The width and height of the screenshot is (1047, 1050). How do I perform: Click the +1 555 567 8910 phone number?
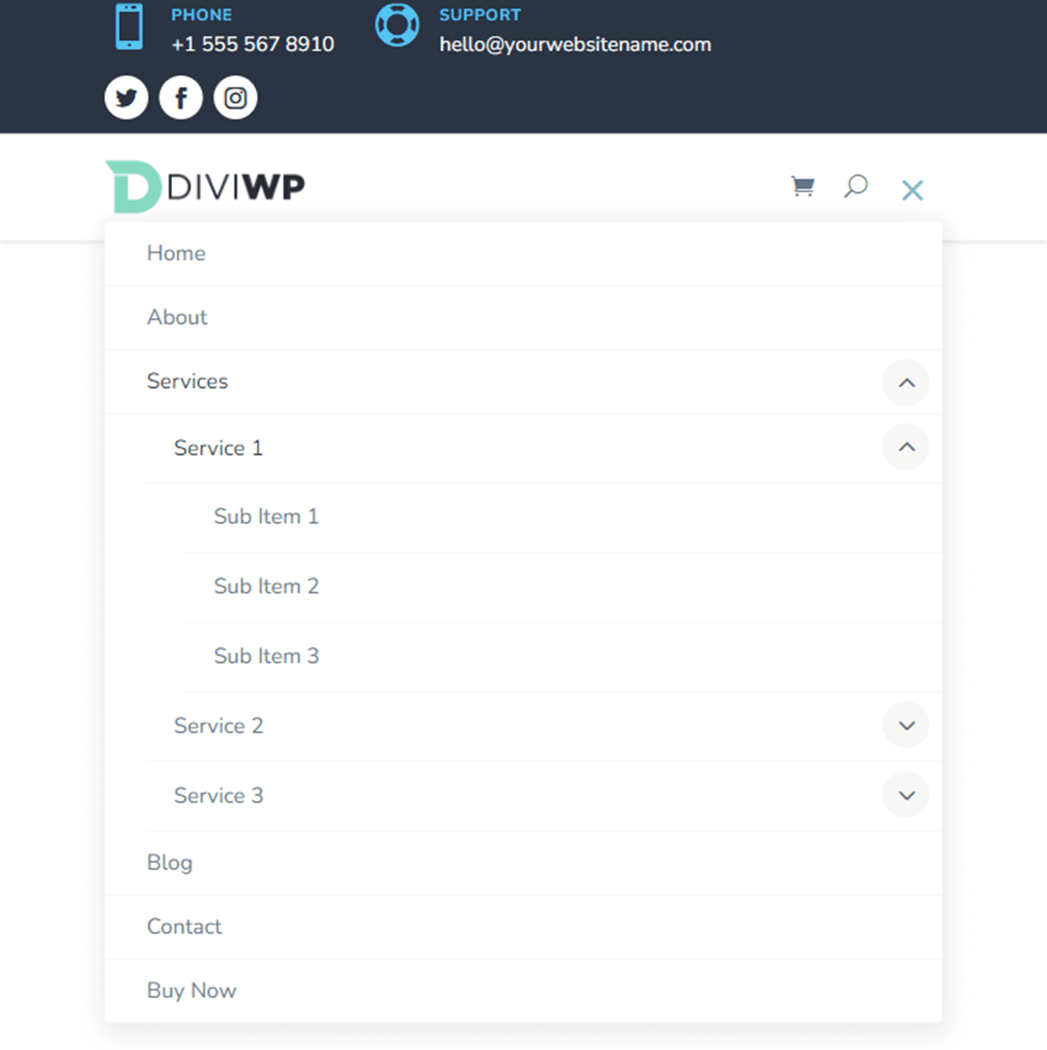click(x=252, y=44)
